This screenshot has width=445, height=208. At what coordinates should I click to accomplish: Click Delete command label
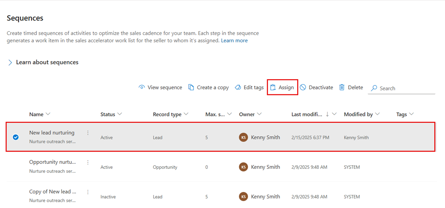point(355,87)
